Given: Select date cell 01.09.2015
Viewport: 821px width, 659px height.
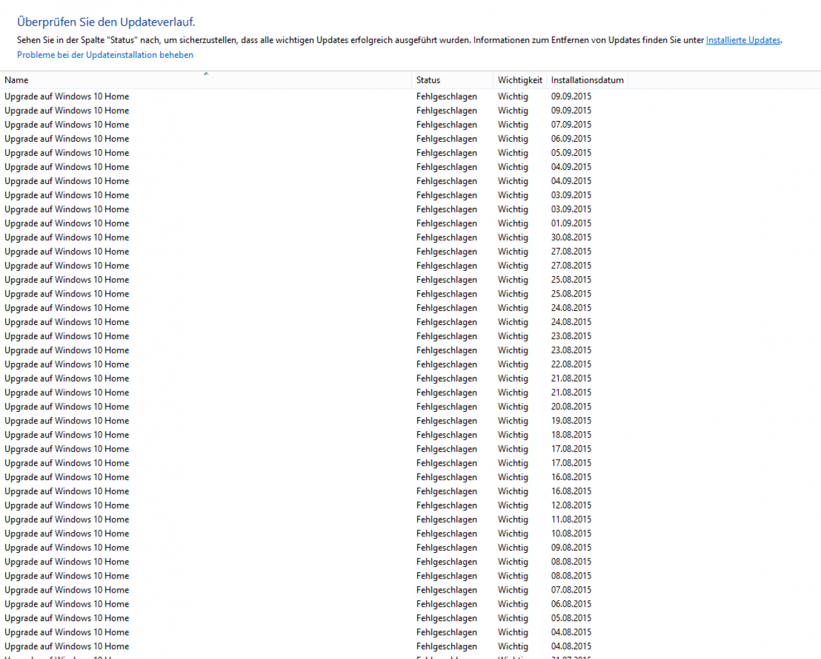Looking at the screenshot, I should [x=571, y=223].
